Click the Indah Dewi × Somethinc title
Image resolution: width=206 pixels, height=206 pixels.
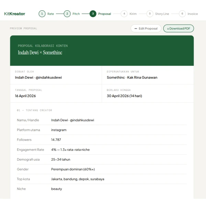coord(40,53)
